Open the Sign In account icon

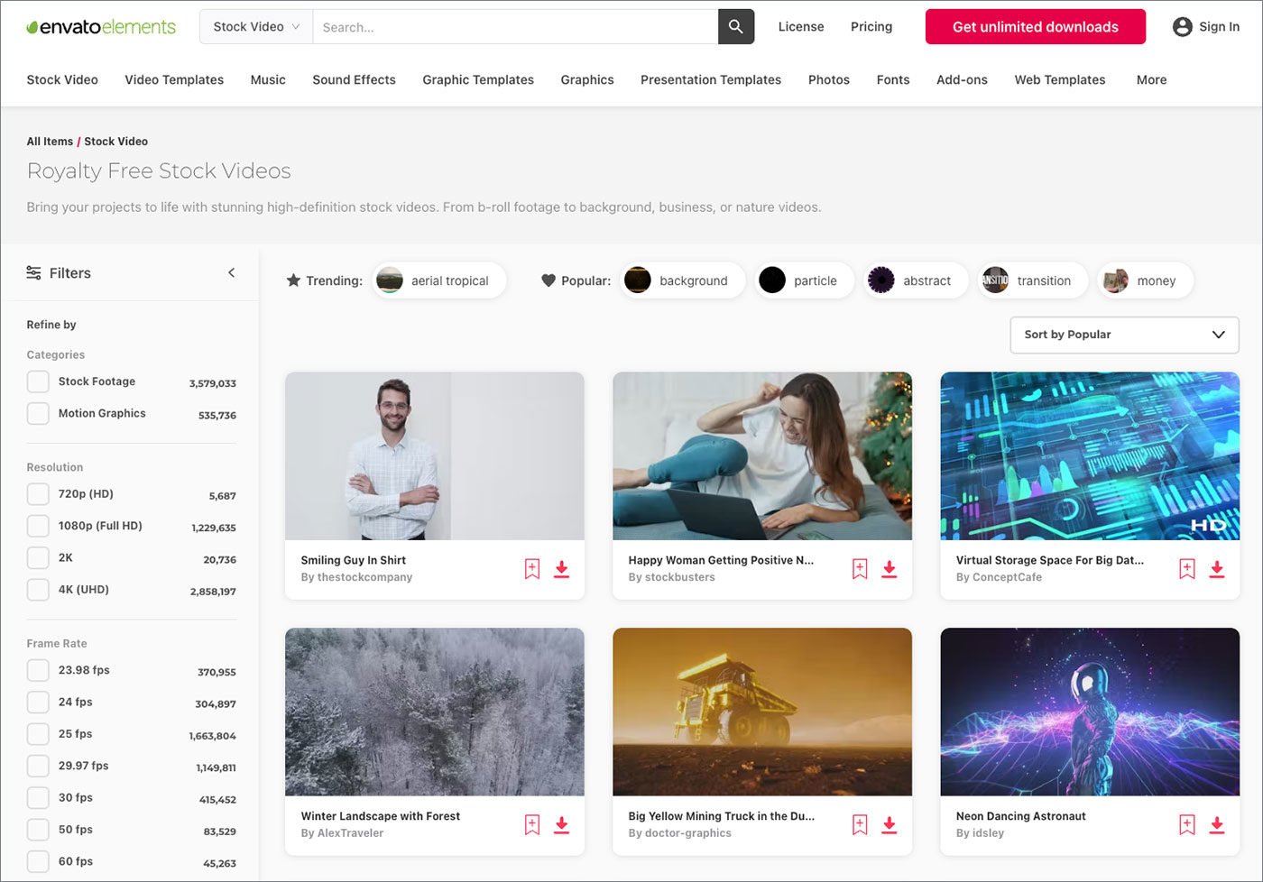point(1182,26)
